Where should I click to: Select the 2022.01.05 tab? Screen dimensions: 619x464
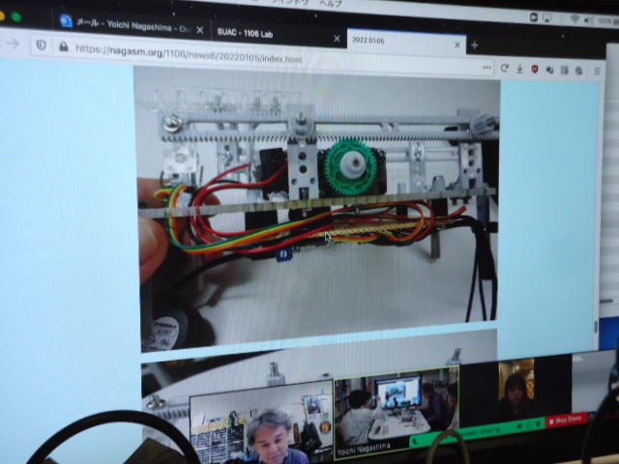[x=406, y=42]
